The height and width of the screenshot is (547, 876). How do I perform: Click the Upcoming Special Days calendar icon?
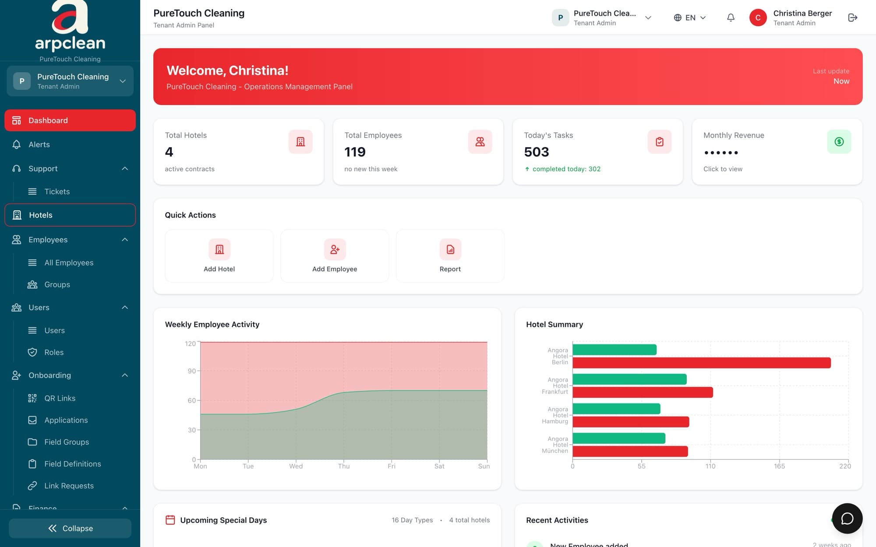170,520
